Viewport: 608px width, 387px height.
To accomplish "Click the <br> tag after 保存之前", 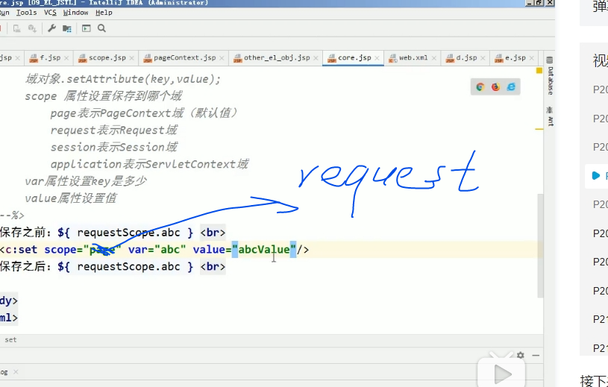I will [213, 233].
